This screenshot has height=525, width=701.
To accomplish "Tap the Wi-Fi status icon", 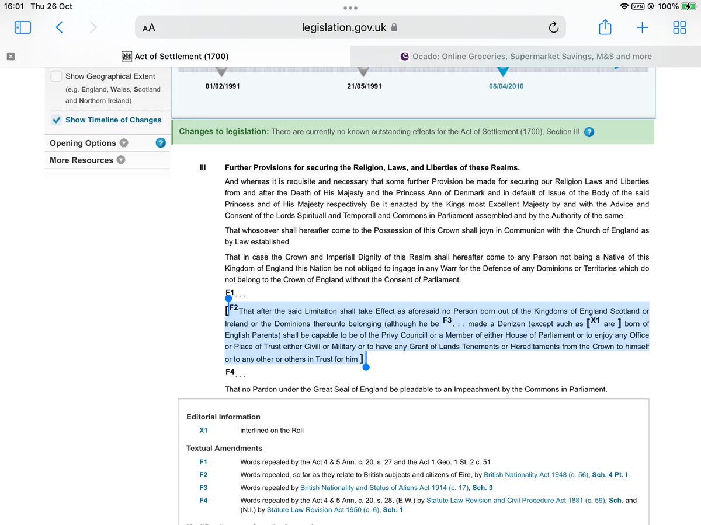I will 624,6.
